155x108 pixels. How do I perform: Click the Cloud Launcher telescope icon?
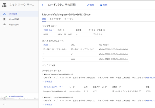(4, 98)
